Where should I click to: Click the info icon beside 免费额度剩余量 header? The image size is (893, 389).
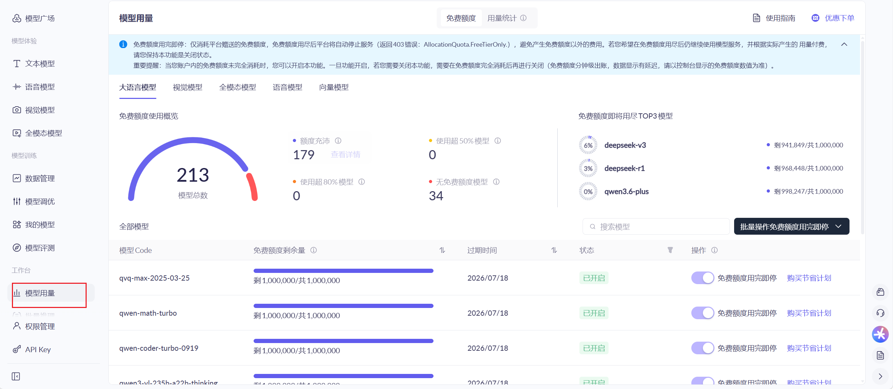pyautogui.click(x=314, y=250)
